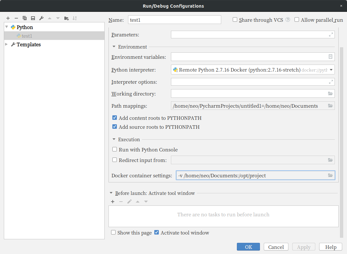Add a new run configuration

(x=8, y=18)
